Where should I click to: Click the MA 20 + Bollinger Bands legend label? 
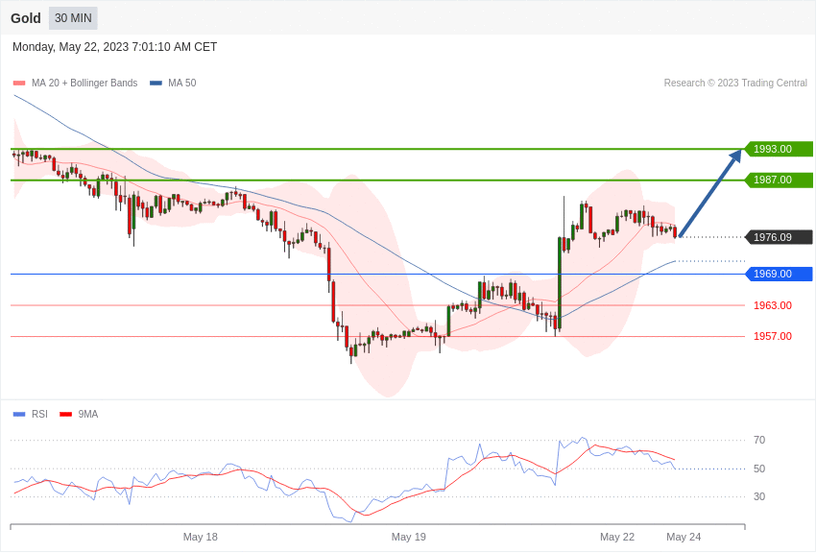pos(84,83)
